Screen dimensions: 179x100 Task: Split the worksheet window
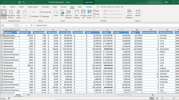coord(96,11)
